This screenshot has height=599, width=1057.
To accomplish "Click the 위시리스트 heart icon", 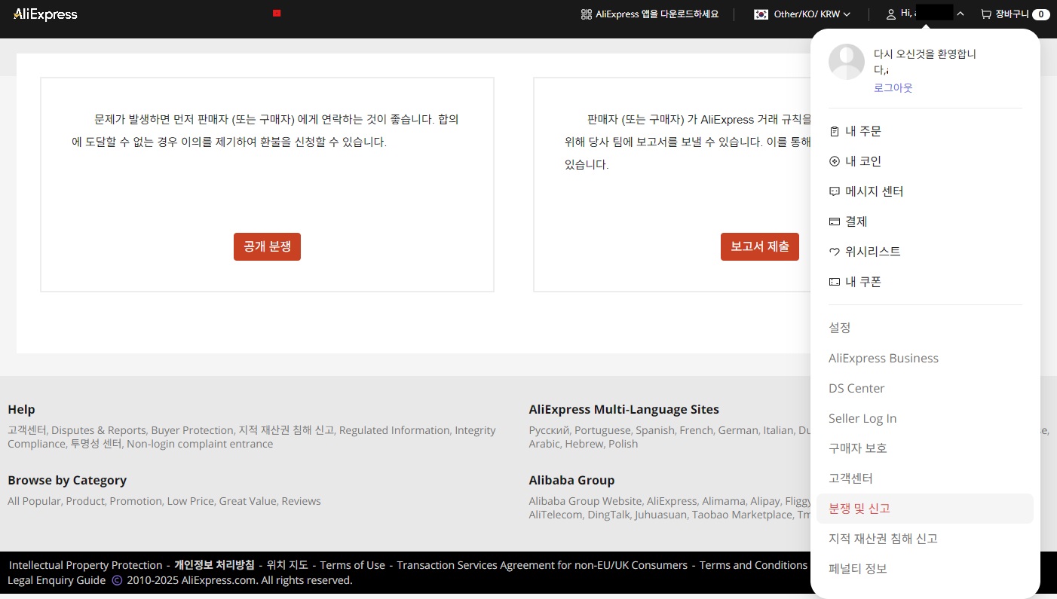I will [x=834, y=252].
